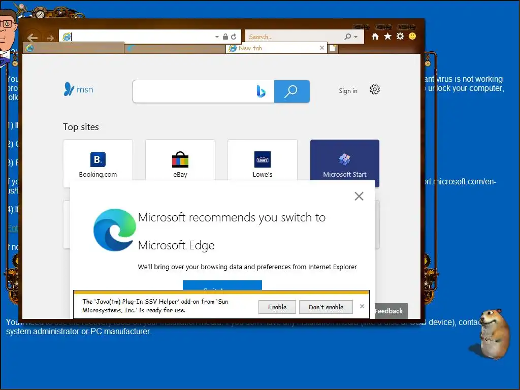Close the New tab tab
The height and width of the screenshot is (390, 520).
(321, 48)
